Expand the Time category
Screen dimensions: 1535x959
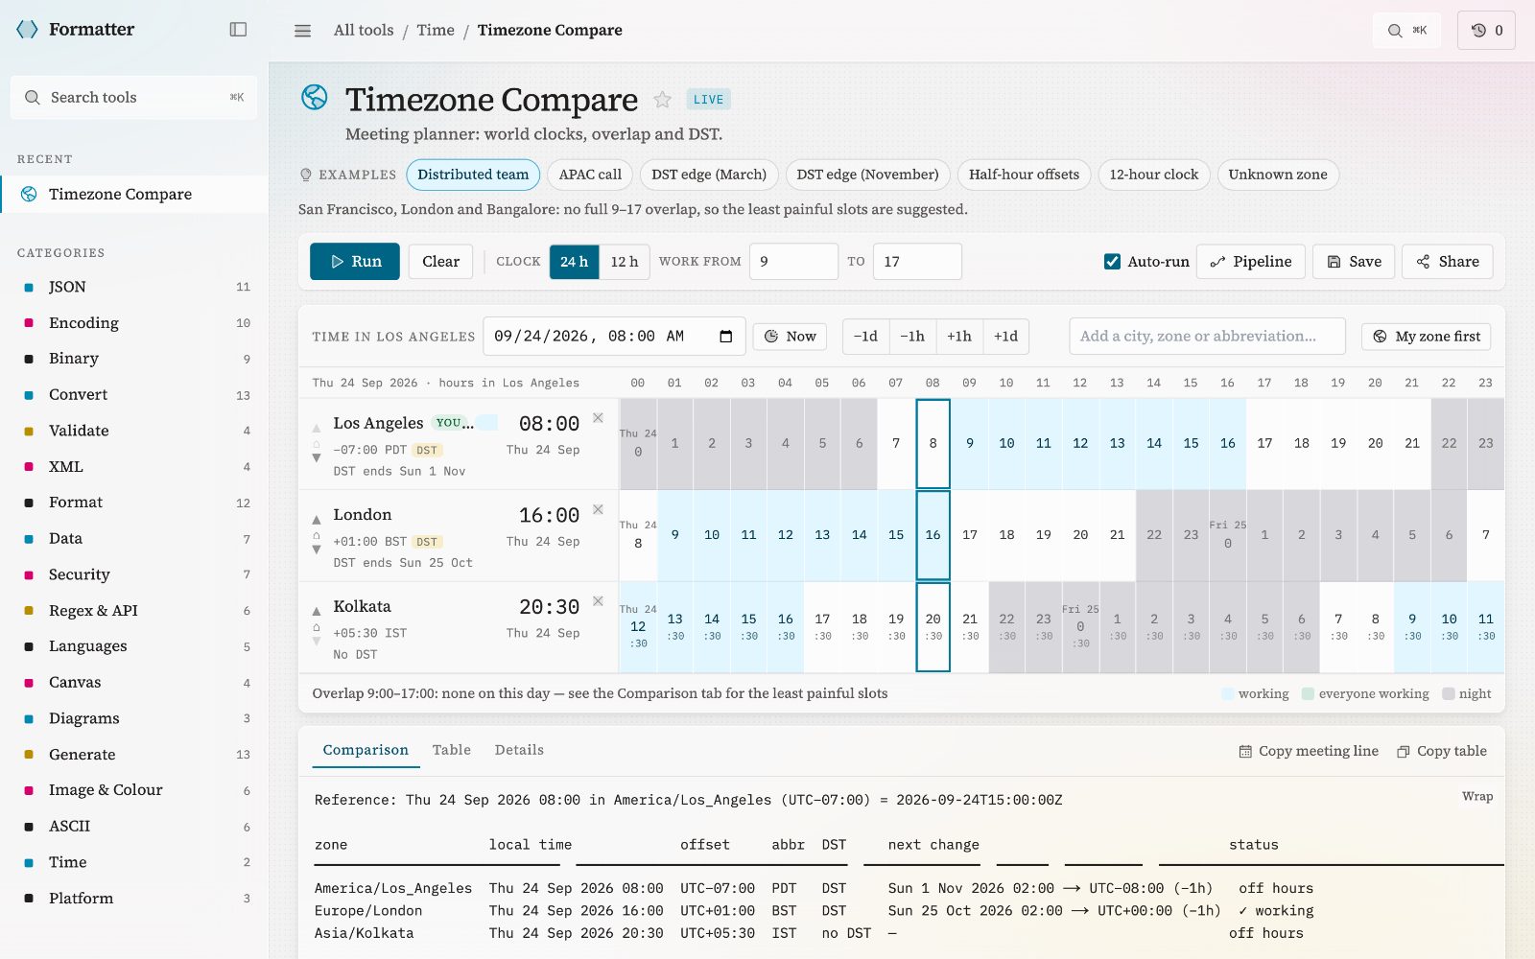click(x=134, y=862)
